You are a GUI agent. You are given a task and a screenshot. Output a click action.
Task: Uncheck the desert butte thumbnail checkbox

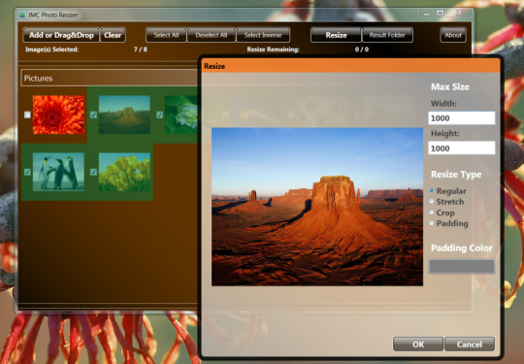(93, 115)
